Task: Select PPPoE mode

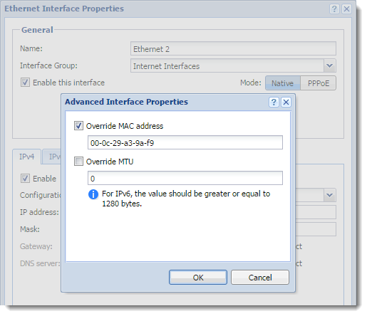Action: pos(319,83)
